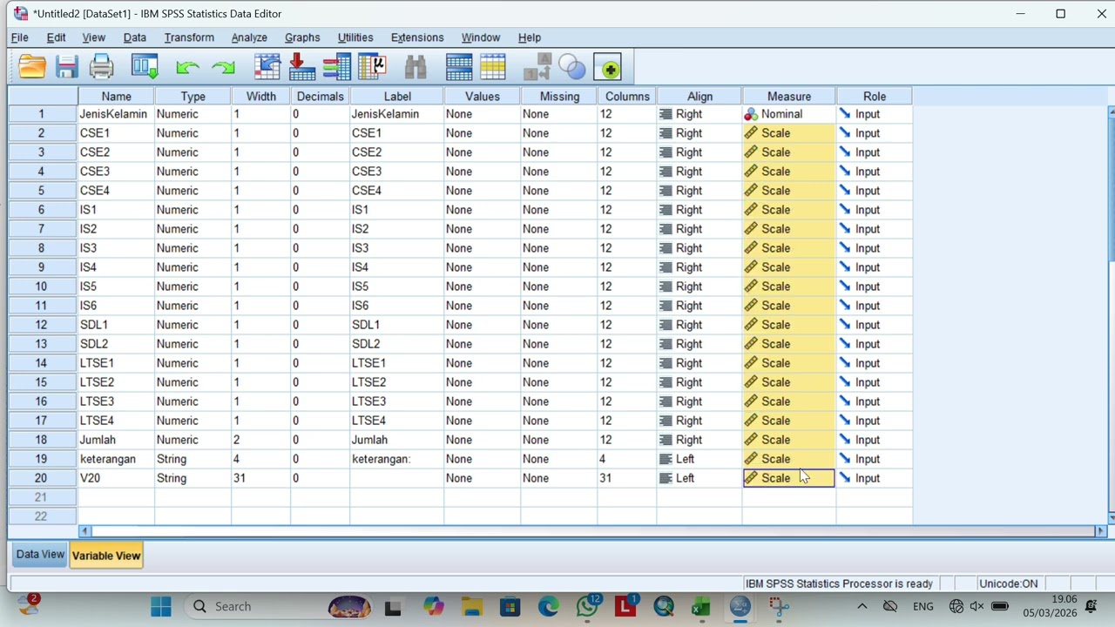Select row number 20 header
The image size is (1115, 627).
point(41,478)
